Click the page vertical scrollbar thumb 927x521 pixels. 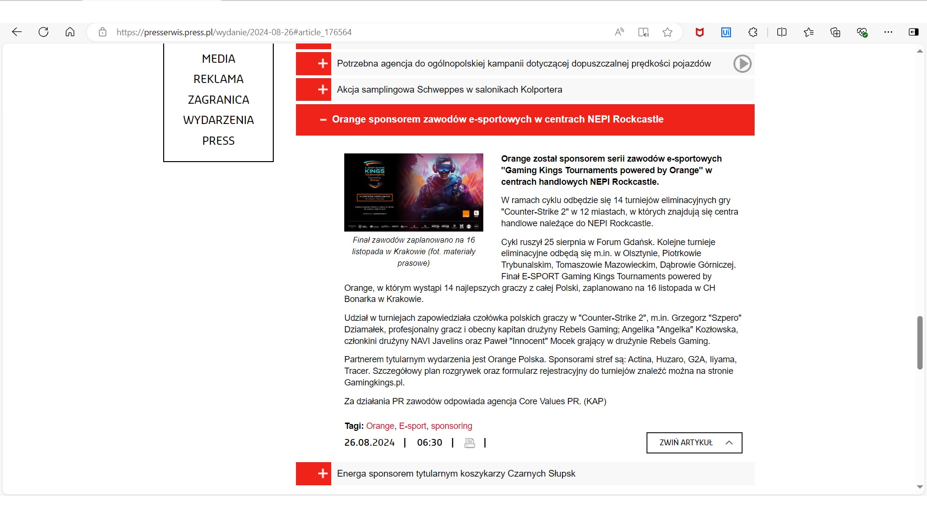pyautogui.click(x=920, y=343)
